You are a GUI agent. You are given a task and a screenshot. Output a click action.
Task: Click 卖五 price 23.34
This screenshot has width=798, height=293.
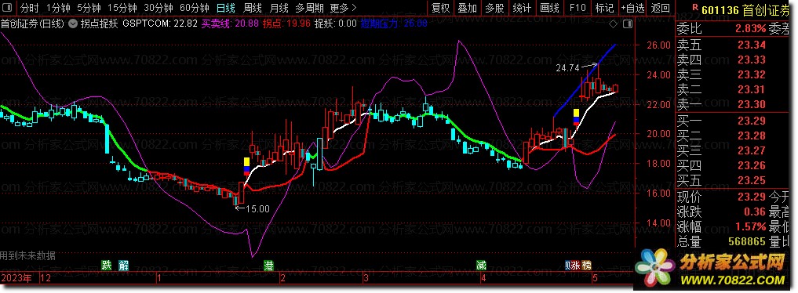751,46
